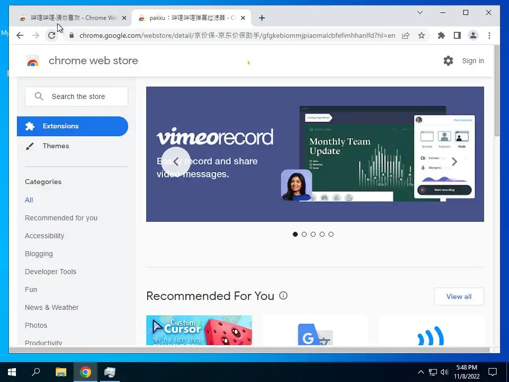Choose Recommended for you category
Viewport: 509px width, 382px height.
(x=61, y=218)
